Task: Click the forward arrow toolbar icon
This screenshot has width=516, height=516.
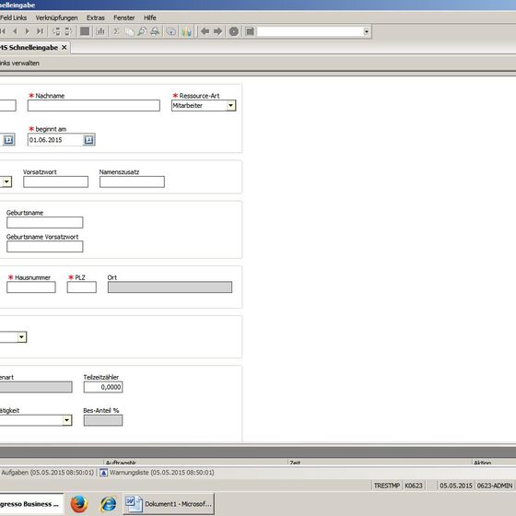Action: click(217, 31)
